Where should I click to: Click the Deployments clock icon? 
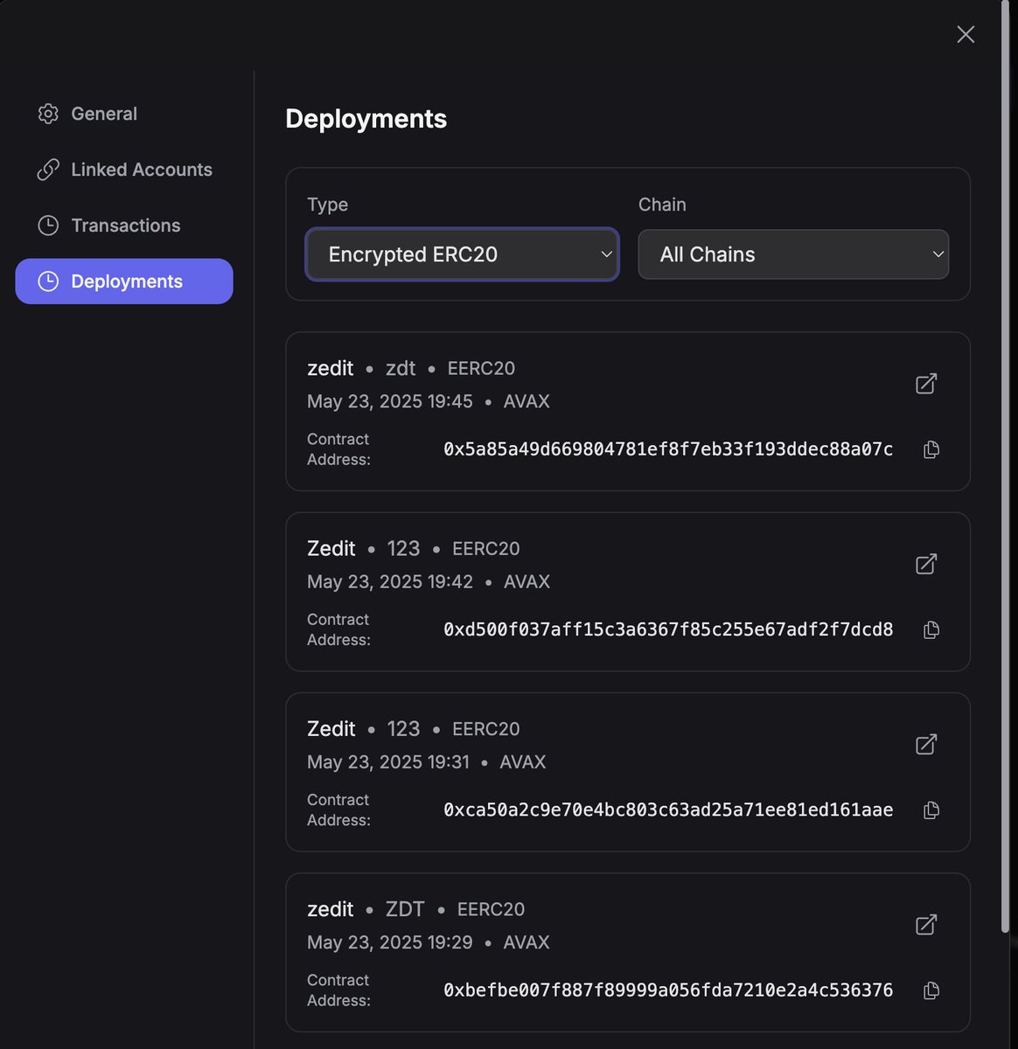click(x=48, y=281)
